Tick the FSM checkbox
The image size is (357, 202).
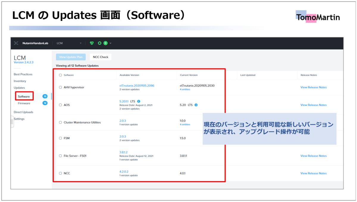pyautogui.click(x=60, y=138)
